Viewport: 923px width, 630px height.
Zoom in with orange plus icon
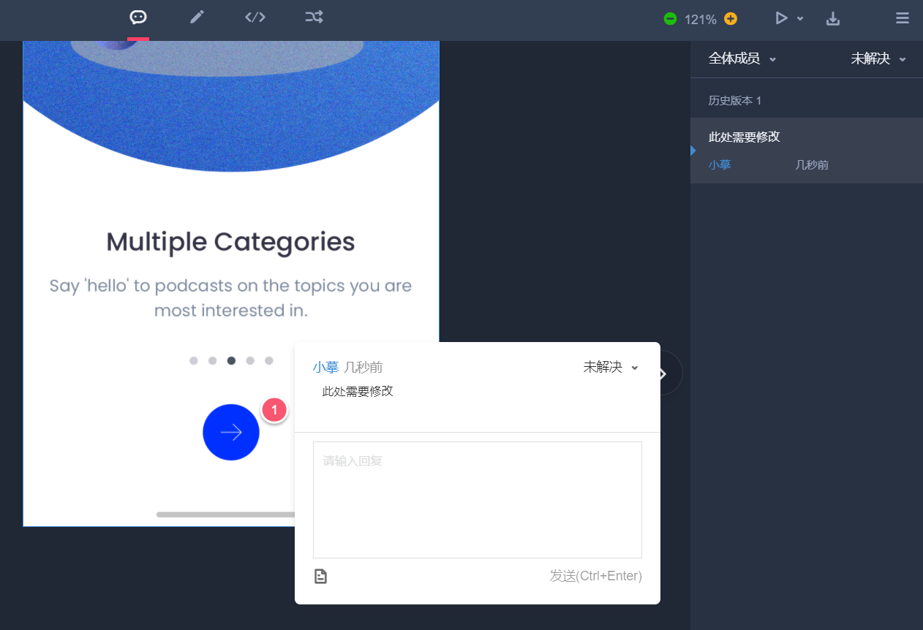(x=731, y=19)
